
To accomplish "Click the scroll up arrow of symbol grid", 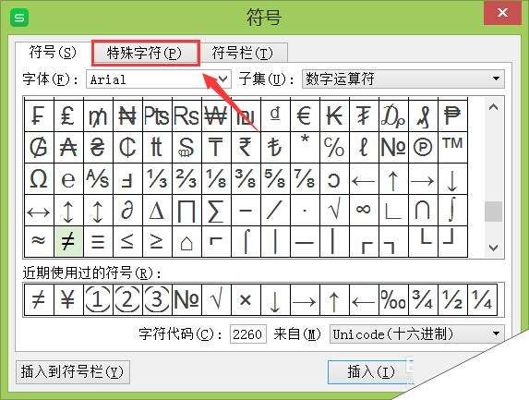I will pyautogui.click(x=493, y=108).
